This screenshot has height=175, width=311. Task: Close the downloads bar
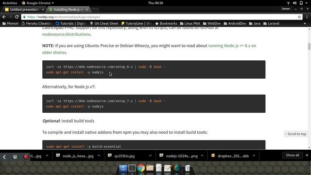click(x=307, y=155)
